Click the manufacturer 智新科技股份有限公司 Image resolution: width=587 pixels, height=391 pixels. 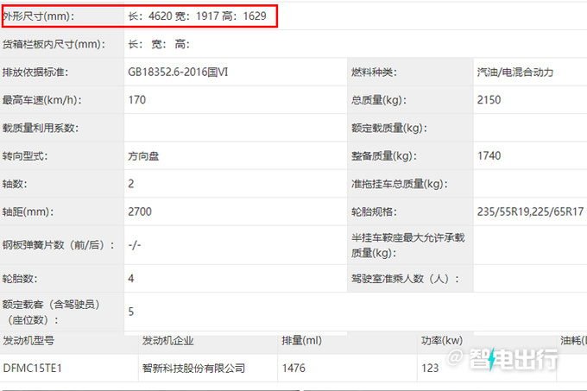coord(193,368)
